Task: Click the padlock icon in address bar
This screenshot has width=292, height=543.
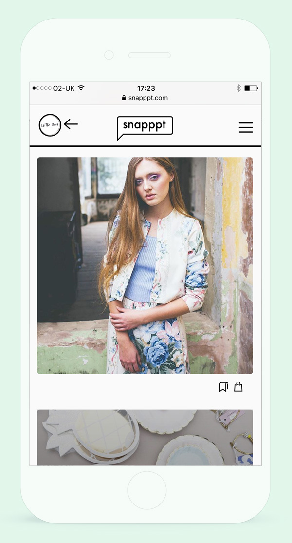Action: point(124,98)
